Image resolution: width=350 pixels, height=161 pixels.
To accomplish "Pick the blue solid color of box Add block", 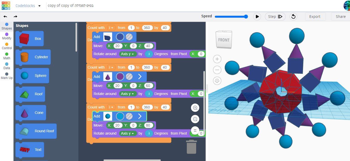I will pos(120,37).
